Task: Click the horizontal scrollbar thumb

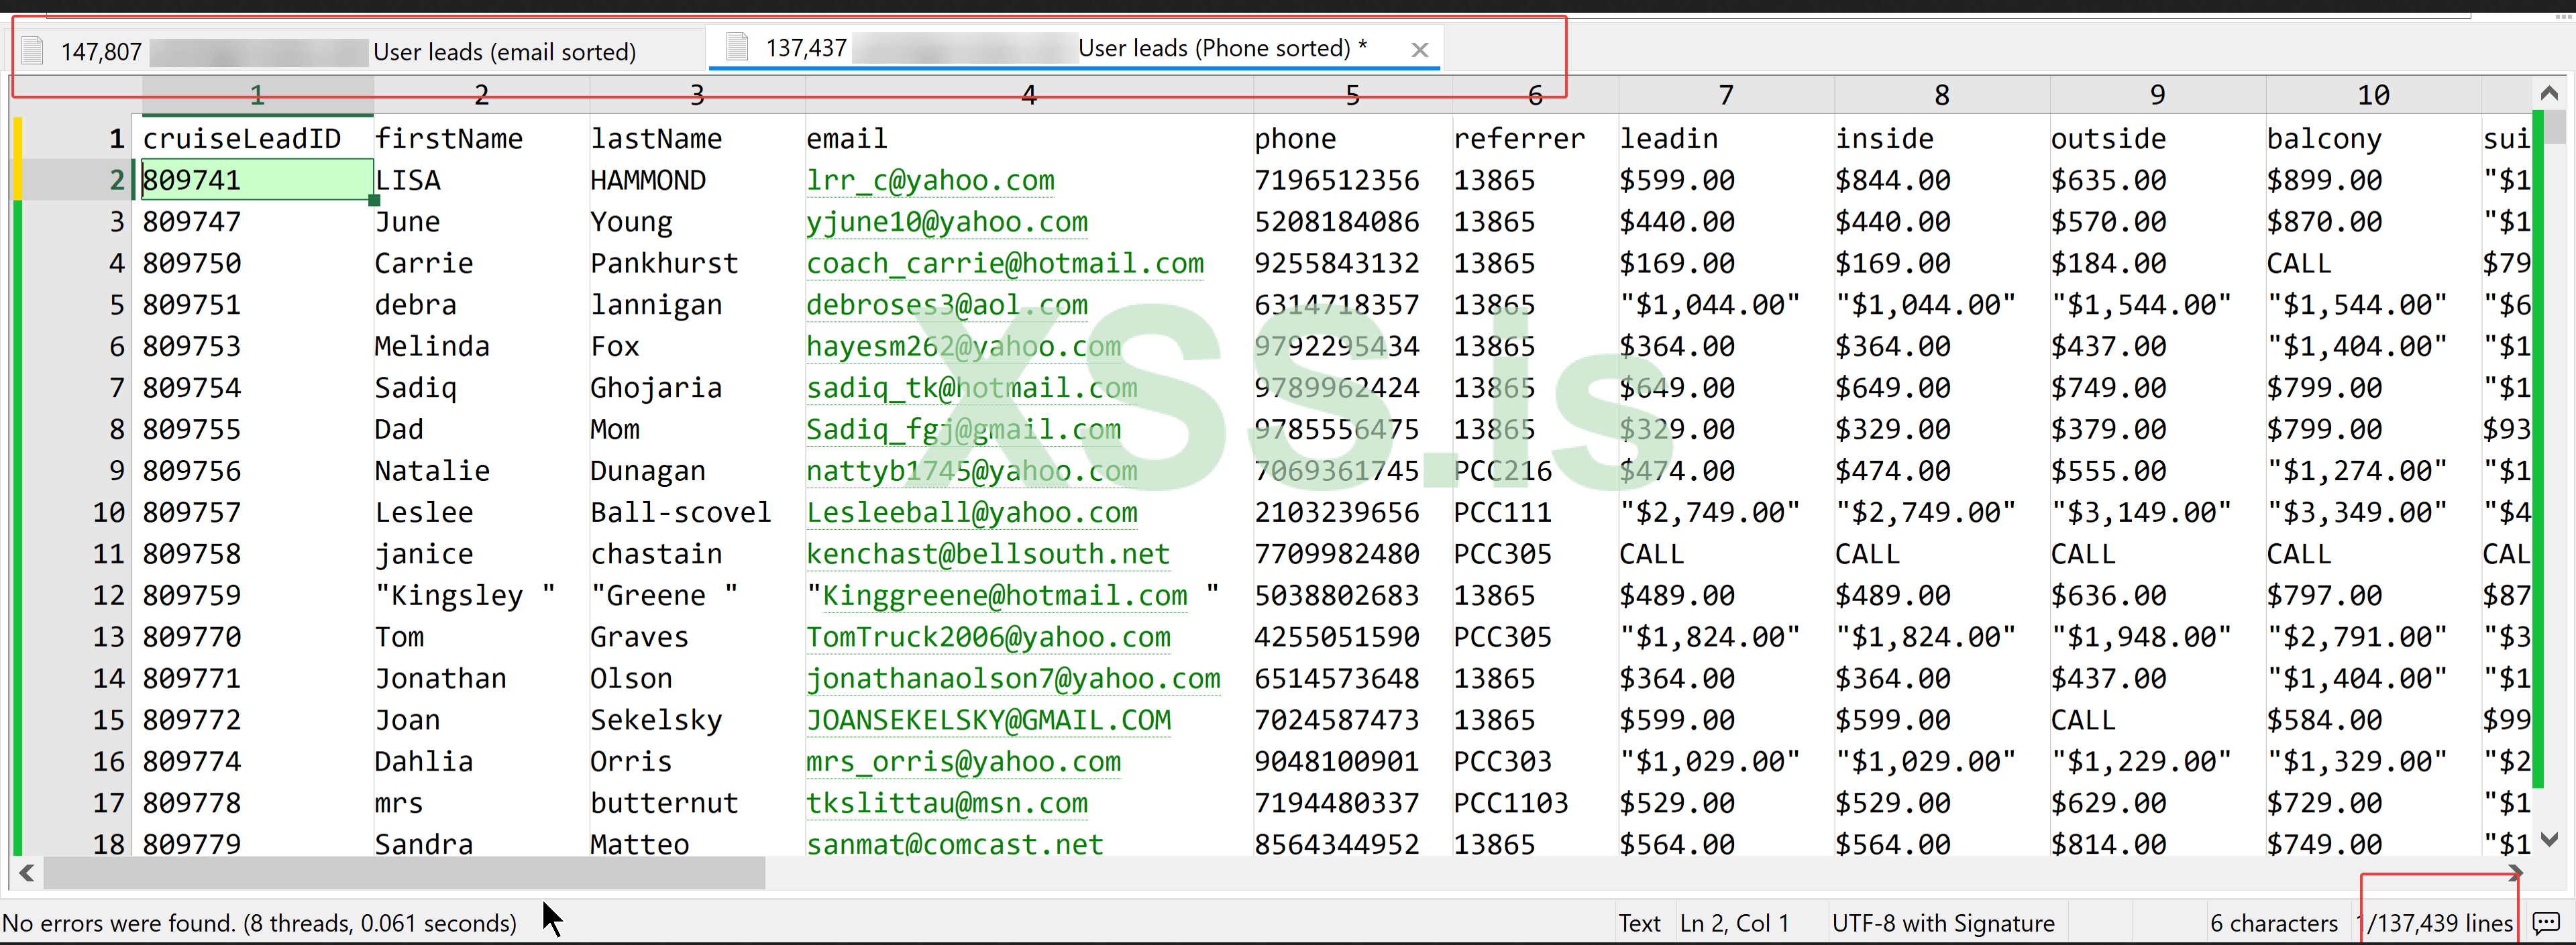Action: 404,873
